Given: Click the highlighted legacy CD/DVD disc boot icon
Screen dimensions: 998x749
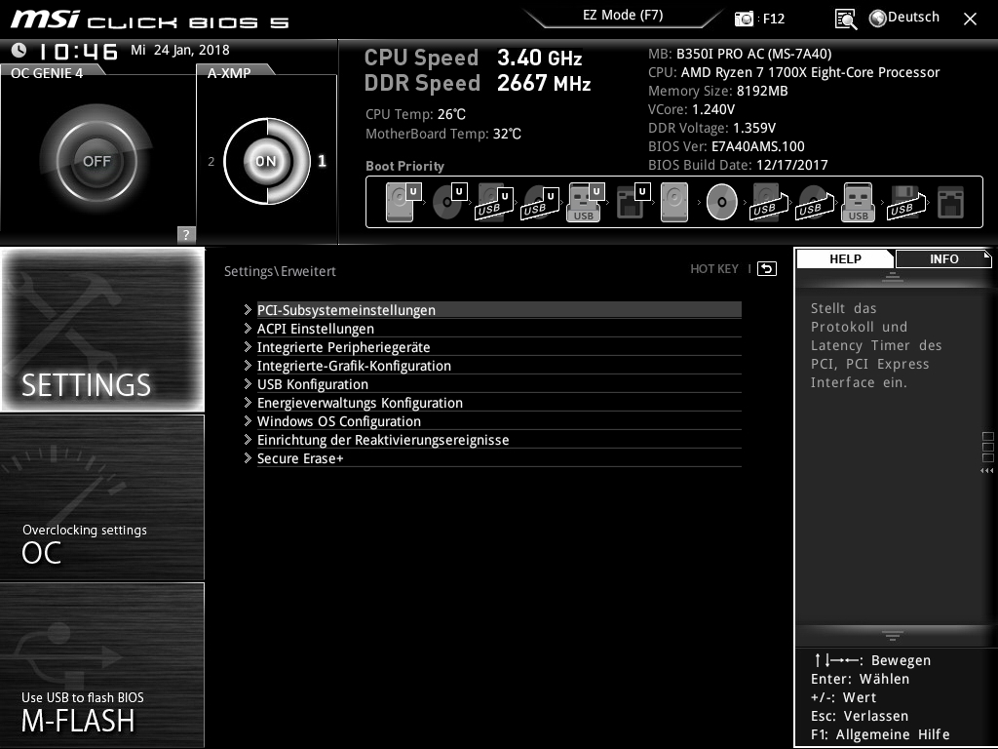Looking at the screenshot, I should [x=721, y=203].
